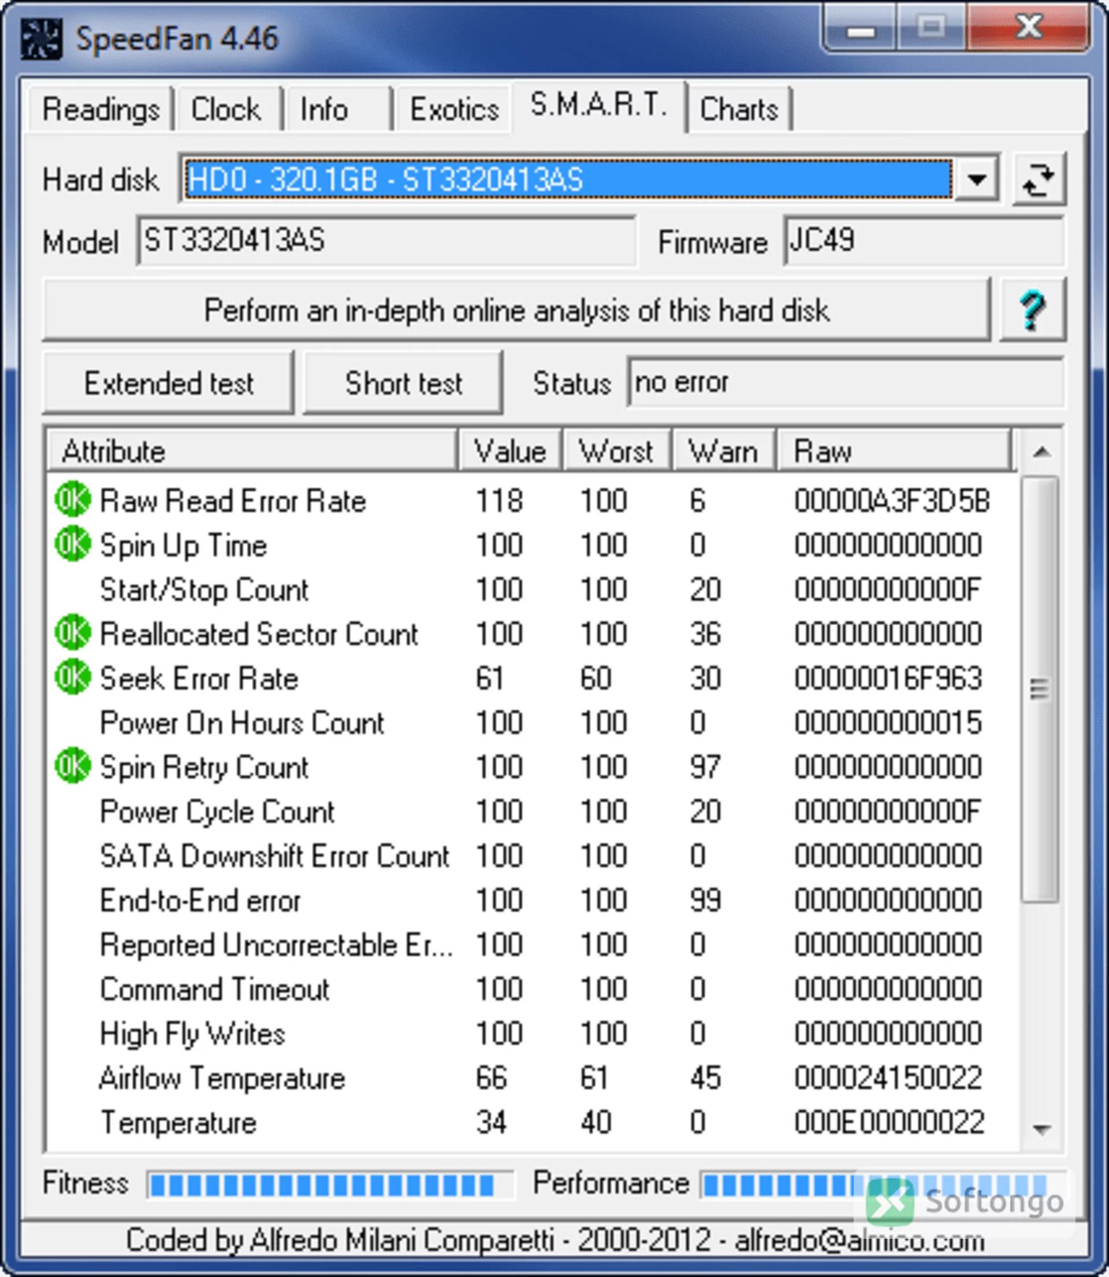1109x1277 pixels.
Task: Click the Warn value 97 for Spin Retry
Action: click(705, 767)
